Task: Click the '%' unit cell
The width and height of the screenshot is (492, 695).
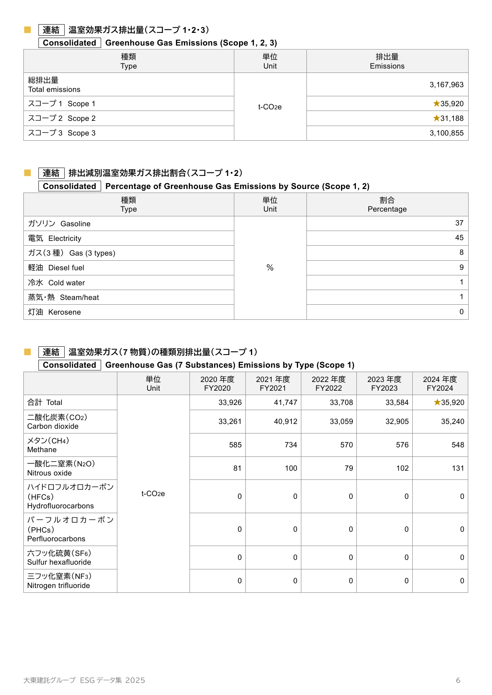Action: tap(270, 268)
